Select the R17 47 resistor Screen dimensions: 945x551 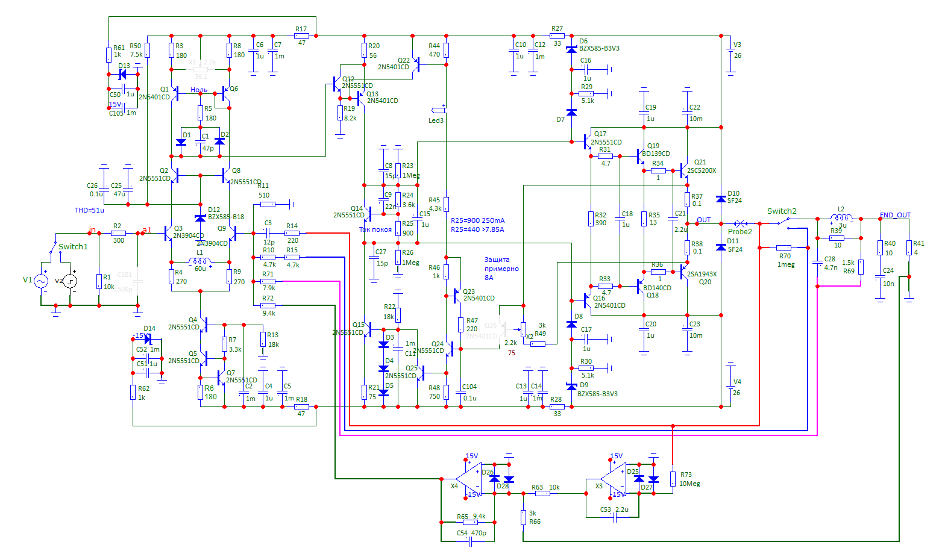[x=301, y=36]
